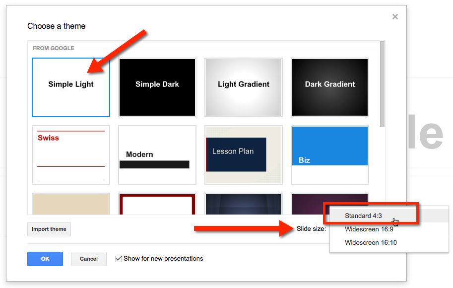The height and width of the screenshot is (288, 453).
Task: Select the Biz theme
Action: [x=330, y=155]
